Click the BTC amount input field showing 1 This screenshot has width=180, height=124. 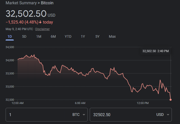(35, 115)
